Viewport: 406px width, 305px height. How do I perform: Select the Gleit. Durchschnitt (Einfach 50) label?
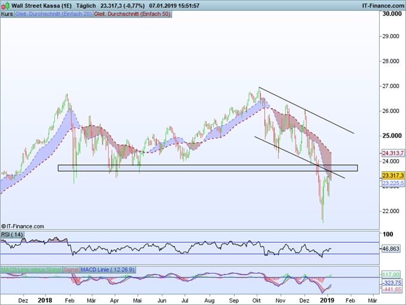pyautogui.click(x=132, y=14)
